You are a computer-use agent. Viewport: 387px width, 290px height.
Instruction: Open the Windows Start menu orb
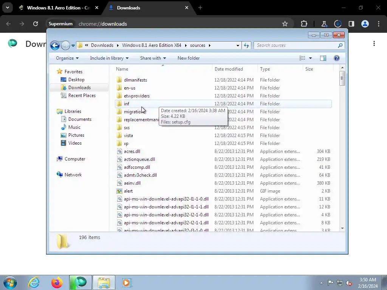click(x=10, y=282)
